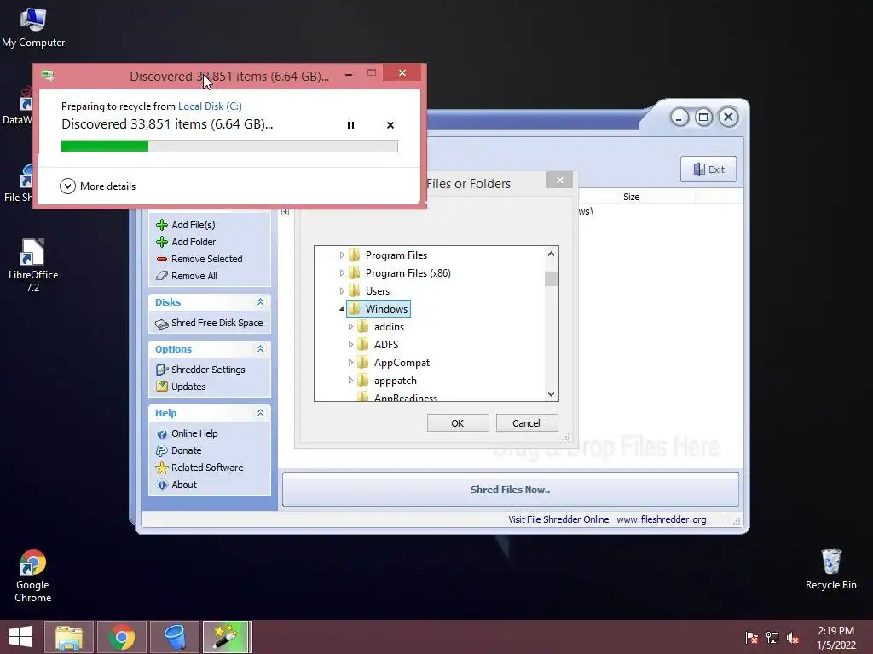The width and height of the screenshot is (873, 654).
Task: Collapse the Help section
Action: coord(260,413)
